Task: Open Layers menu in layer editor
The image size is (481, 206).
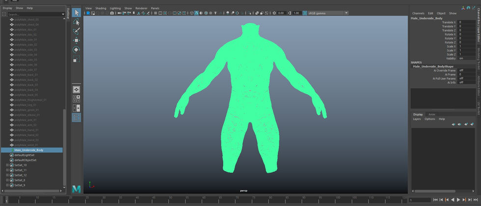Action: pyautogui.click(x=417, y=119)
